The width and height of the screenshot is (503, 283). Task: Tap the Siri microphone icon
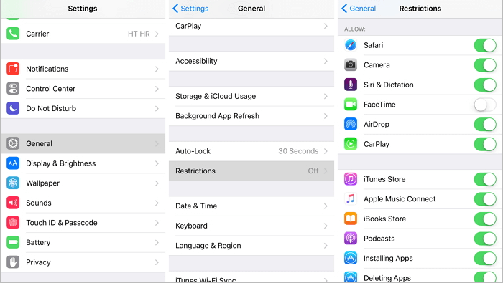pos(351,85)
